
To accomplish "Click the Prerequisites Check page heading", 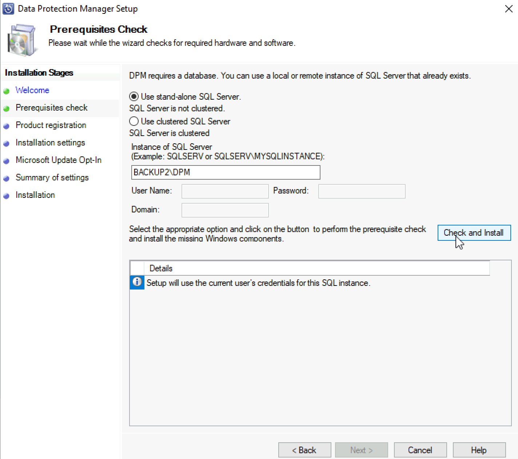I will [99, 29].
